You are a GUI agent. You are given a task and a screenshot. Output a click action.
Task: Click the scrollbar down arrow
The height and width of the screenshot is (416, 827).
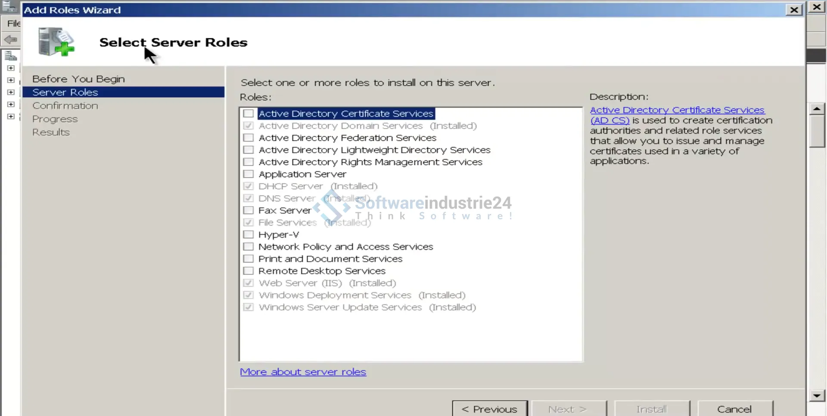pyautogui.click(x=817, y=395)
